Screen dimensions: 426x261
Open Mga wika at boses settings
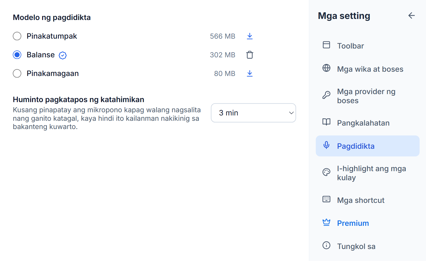(367, 69)
